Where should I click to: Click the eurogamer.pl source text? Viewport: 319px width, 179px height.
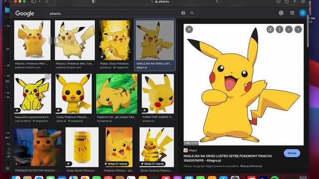coord(104,121)
